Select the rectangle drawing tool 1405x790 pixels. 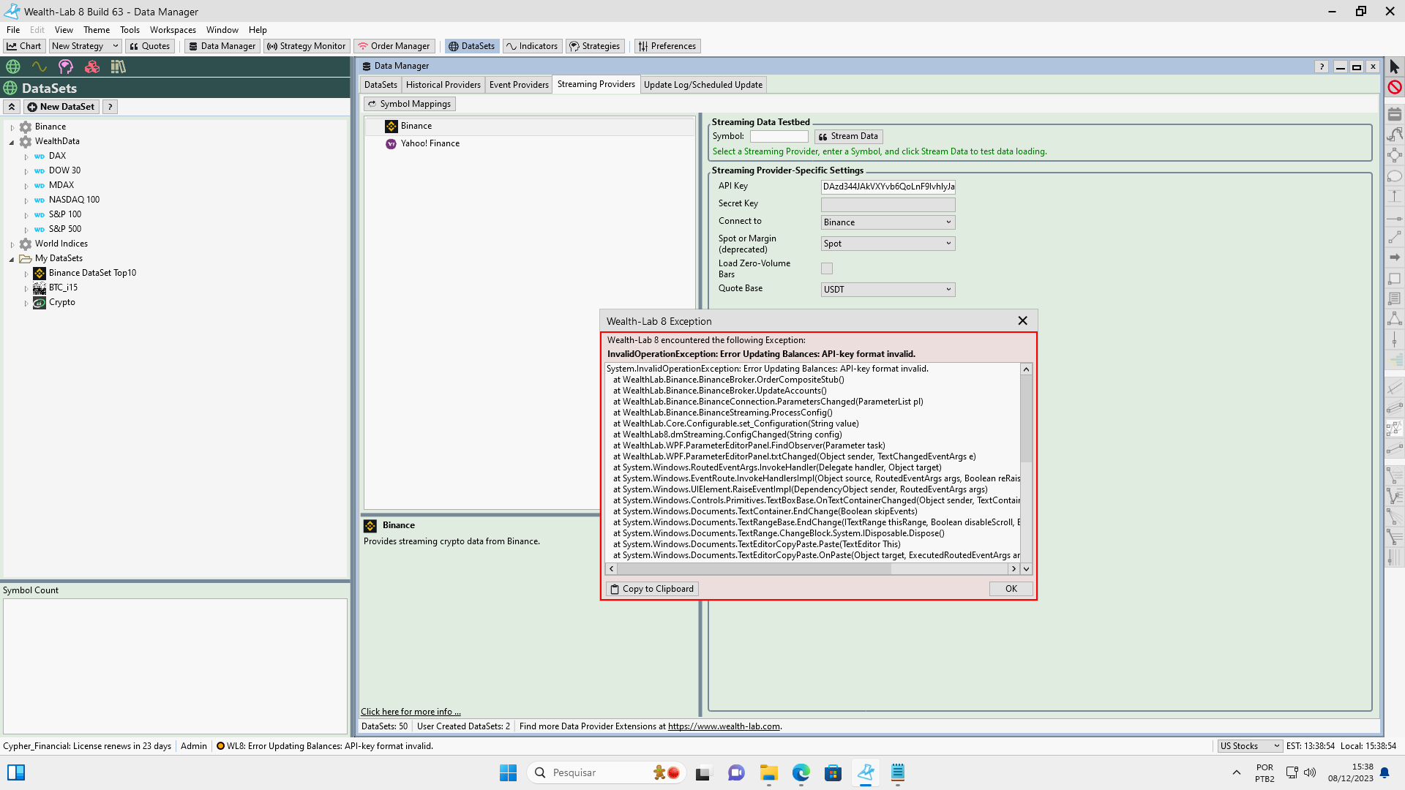1395,279
